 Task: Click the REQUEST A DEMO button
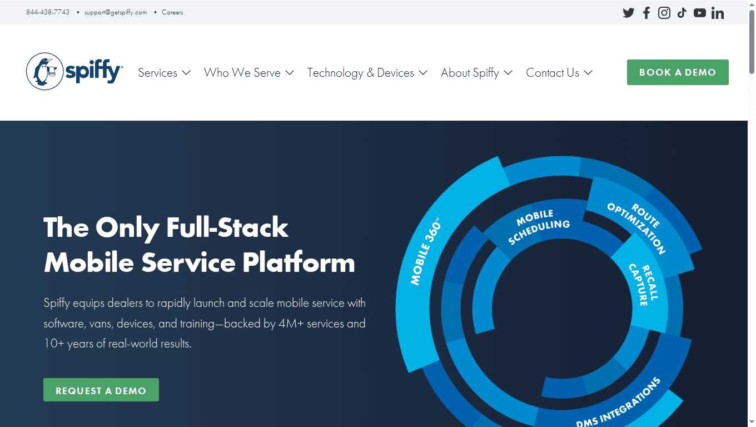pyautogui.click(x=101, y=390)
